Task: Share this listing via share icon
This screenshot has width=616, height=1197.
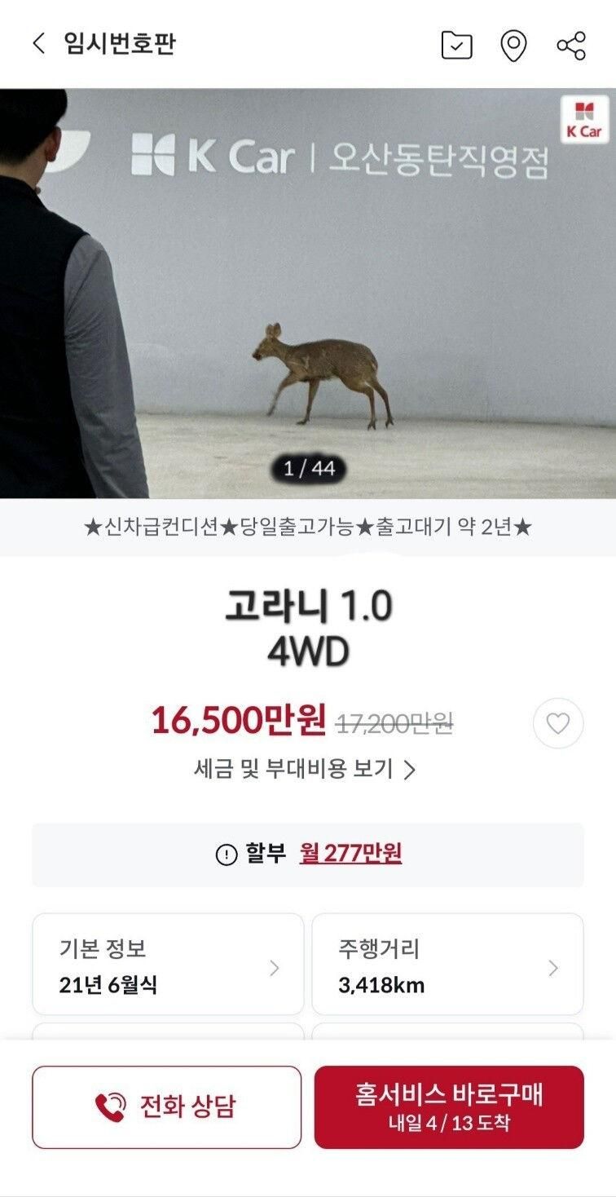Action: pos(571,45)
